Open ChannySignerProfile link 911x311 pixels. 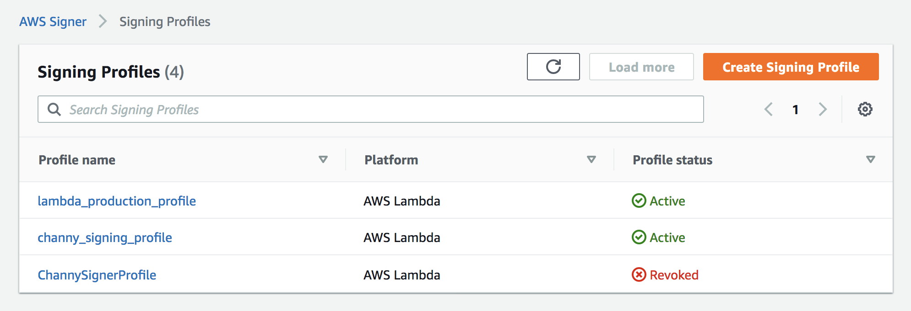coord(97,275)
